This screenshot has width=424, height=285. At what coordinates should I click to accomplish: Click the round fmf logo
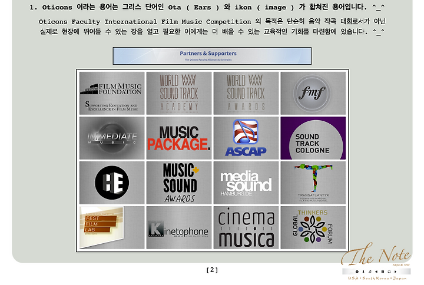[x=312, y=93]
